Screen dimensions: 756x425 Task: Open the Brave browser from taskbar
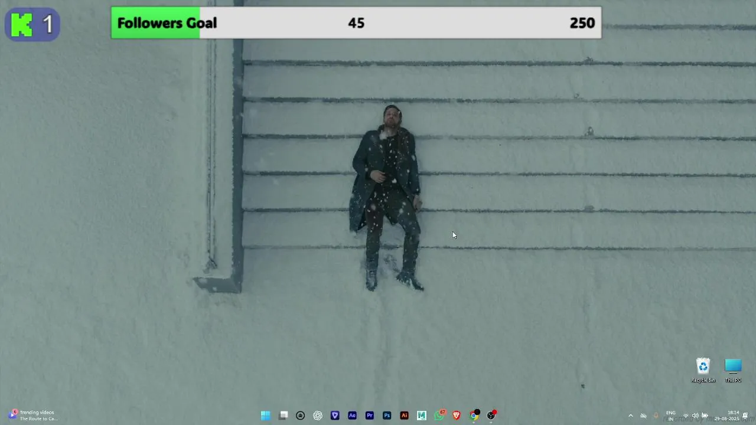click(x=457, y=416)
